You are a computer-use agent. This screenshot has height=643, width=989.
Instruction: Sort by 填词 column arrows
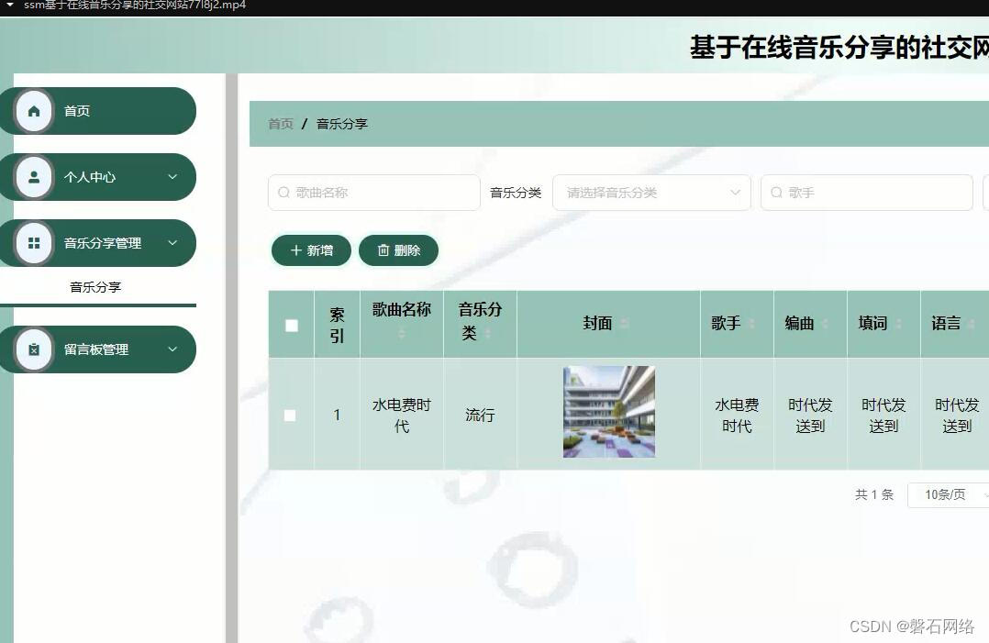898,324
